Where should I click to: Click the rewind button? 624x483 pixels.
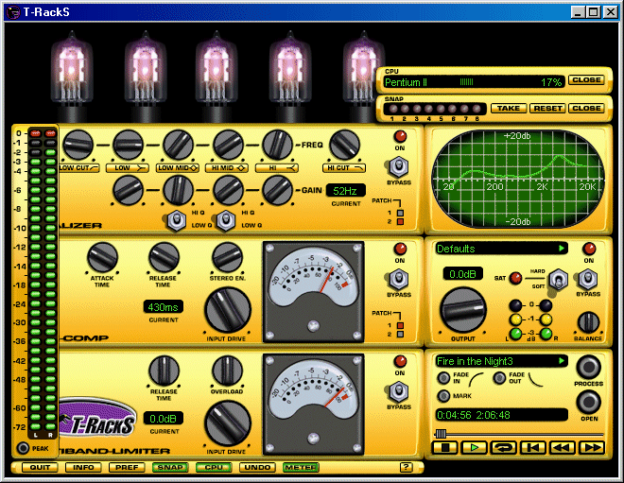(x=563, y=448)
